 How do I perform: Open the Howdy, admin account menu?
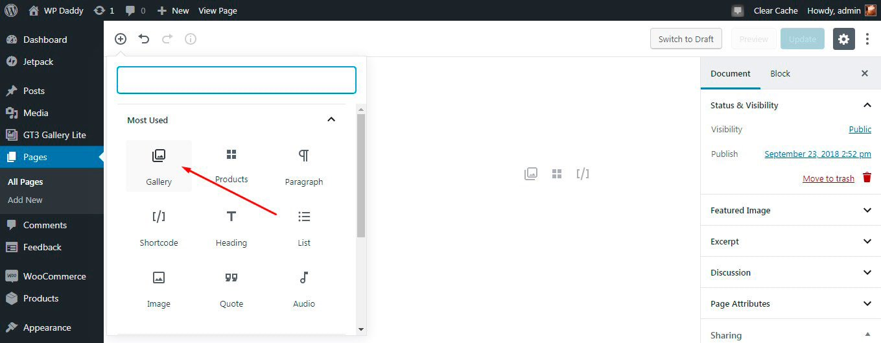point(841,10)
